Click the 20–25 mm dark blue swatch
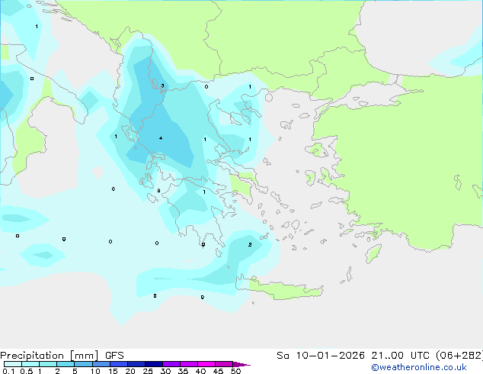 [136, 364]
